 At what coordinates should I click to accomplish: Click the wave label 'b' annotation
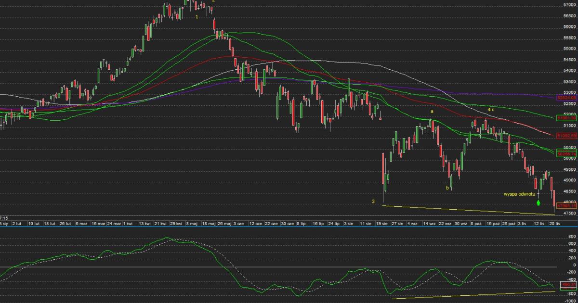[x=447, y=188]
